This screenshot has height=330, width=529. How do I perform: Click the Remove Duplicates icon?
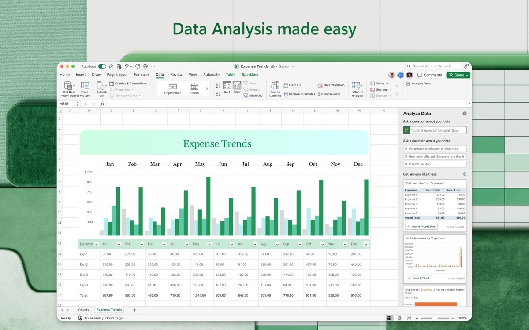pos(286,94)
